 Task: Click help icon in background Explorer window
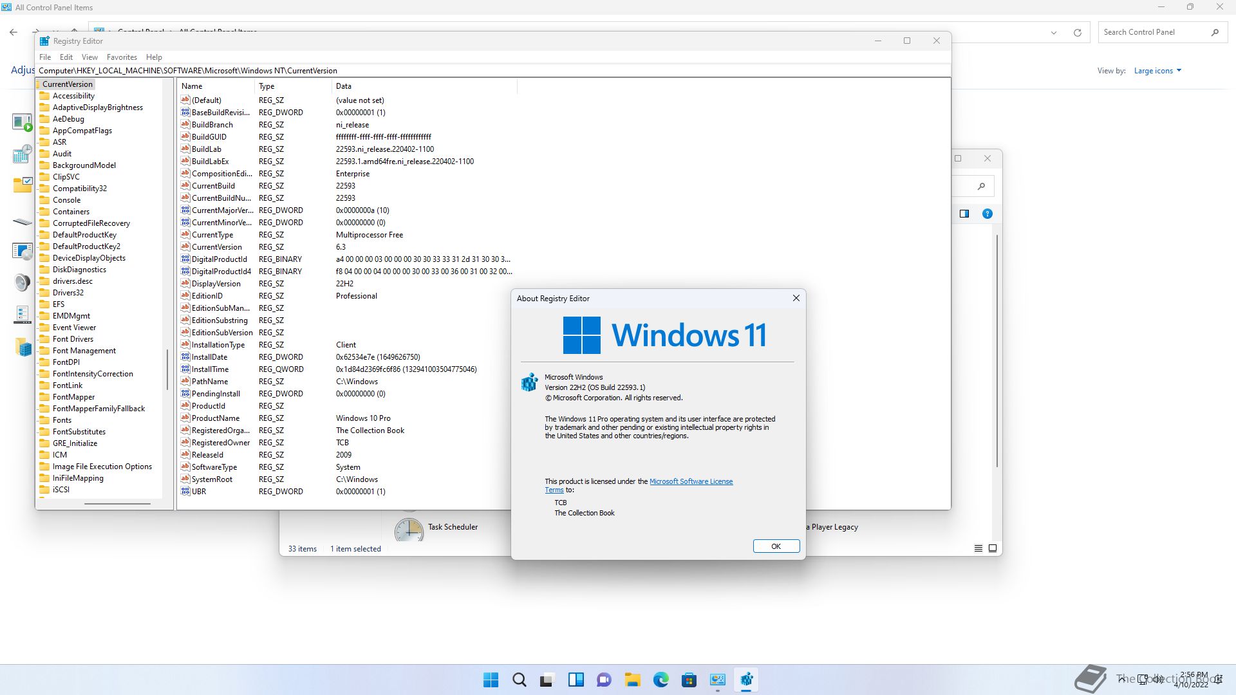point(987,214)
